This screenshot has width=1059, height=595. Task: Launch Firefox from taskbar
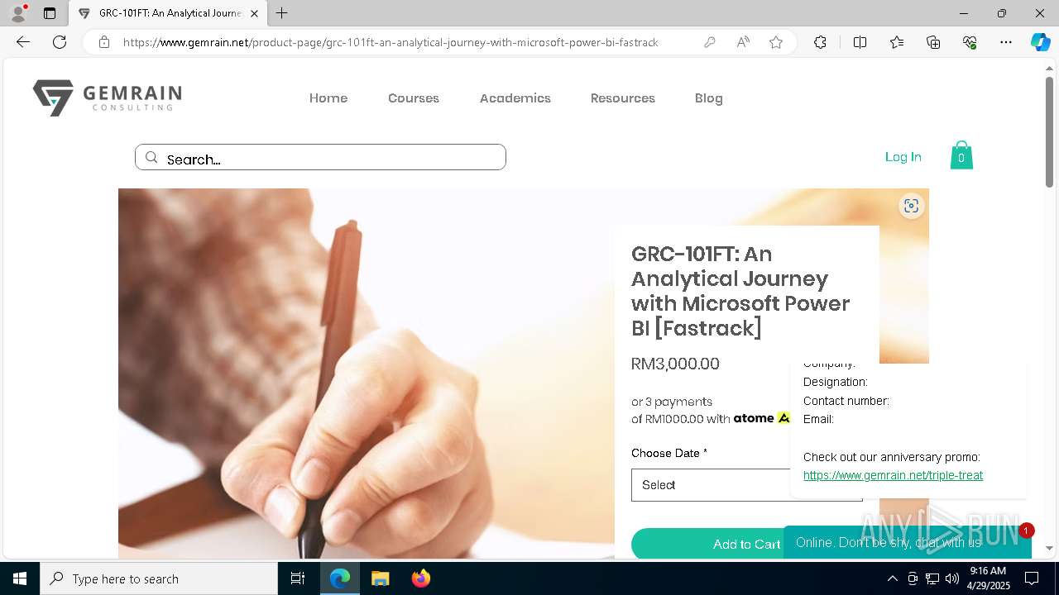click(x=421, y=578)
